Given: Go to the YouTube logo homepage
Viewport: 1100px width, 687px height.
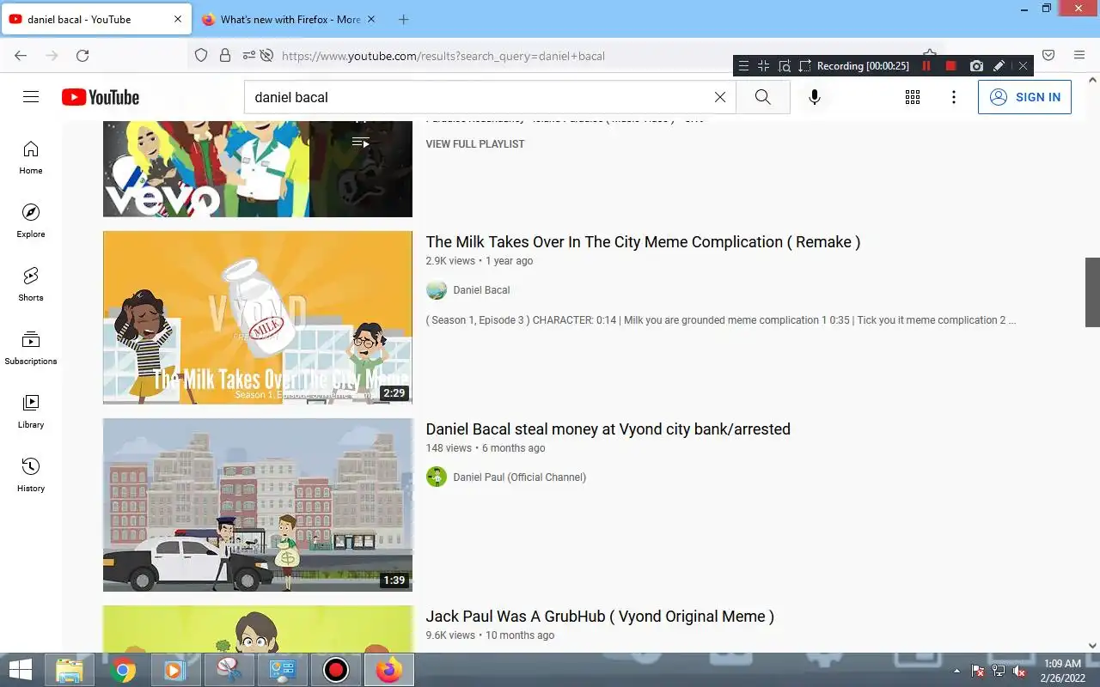Looking at the screenshot, I should (101, 97).
